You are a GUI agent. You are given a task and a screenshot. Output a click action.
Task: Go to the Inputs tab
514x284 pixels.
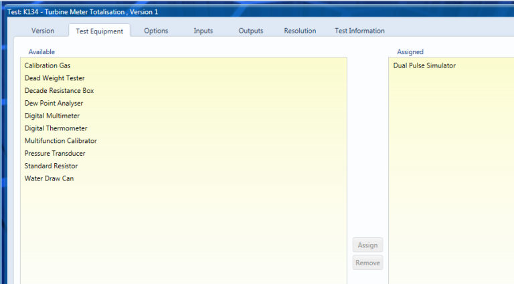click(x=203, y=31)
